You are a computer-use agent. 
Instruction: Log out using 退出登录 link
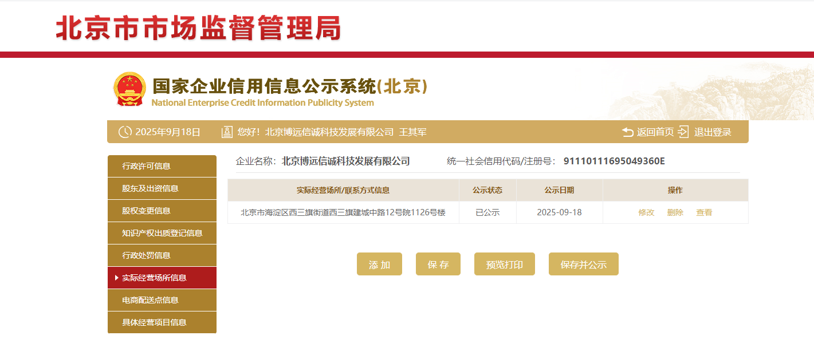tap(713, 132)
